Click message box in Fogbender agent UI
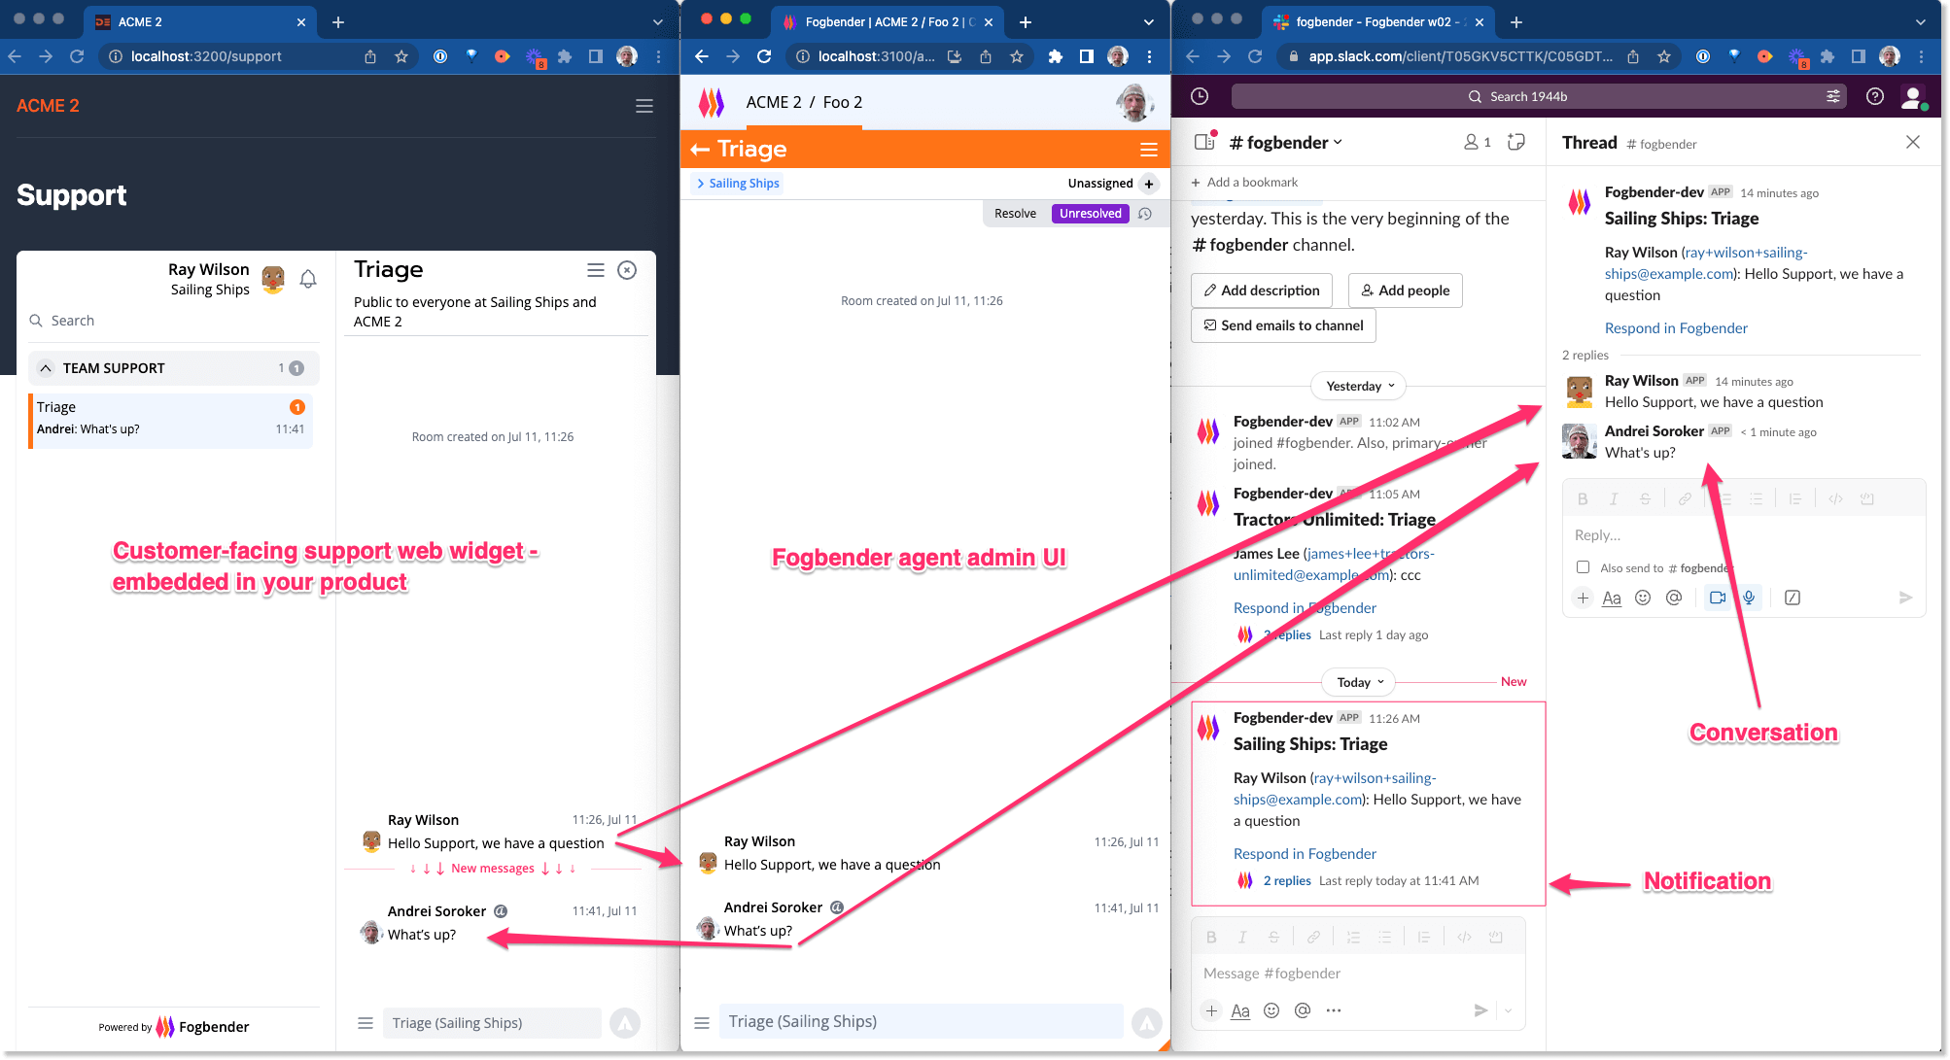Screen dimensions: 1950x1060 tap(922, 1021)
